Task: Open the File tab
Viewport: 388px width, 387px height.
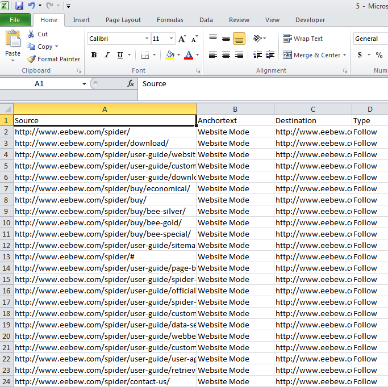Action: coord(15,20)
